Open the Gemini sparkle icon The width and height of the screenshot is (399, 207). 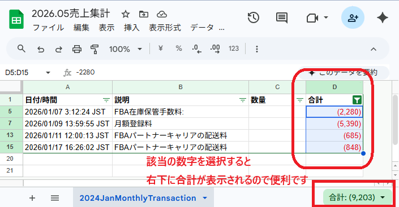click(382, 17)
